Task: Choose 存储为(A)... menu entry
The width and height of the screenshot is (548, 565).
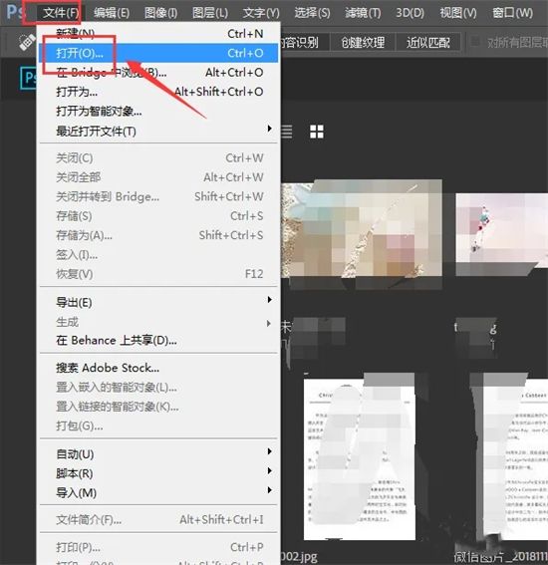Action: [x=158, y=235]
